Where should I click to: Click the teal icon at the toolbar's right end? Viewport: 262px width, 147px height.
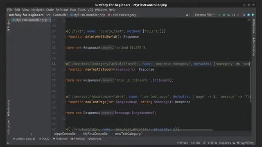(253, 15)
